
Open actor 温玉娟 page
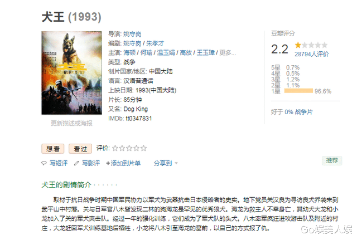click(x=166, y=53)
